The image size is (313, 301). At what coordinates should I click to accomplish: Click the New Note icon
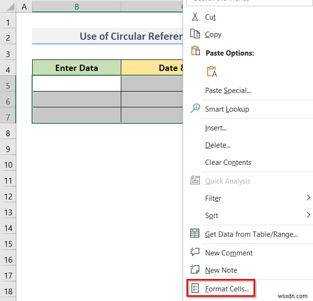pos(195,269)
